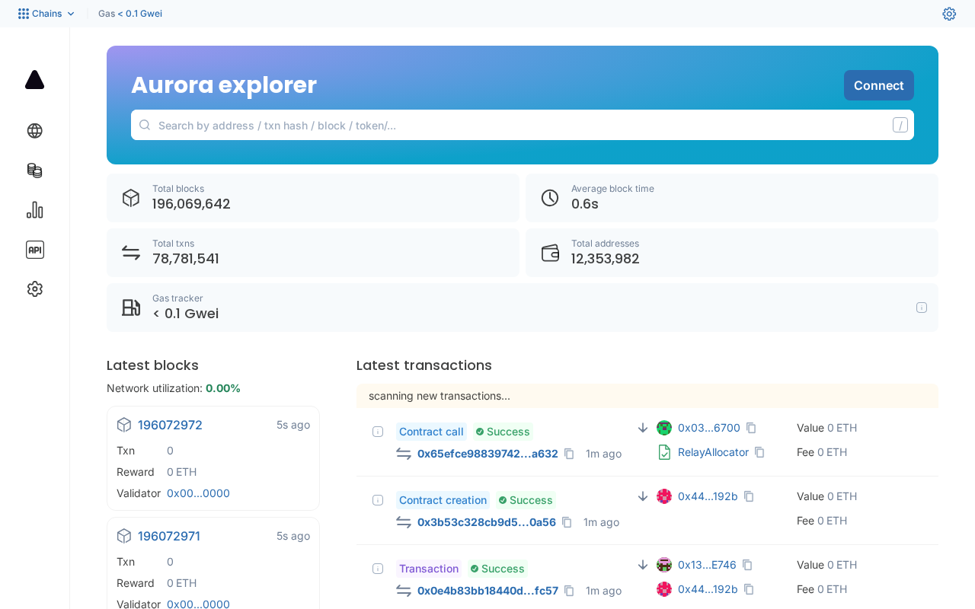Open the API sidebar icon

(34, 250)
